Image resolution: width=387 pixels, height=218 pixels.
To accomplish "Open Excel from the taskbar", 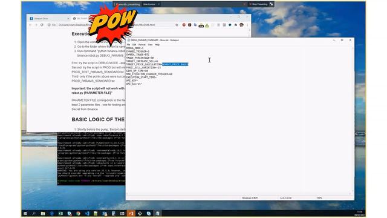I will [60, 213].
